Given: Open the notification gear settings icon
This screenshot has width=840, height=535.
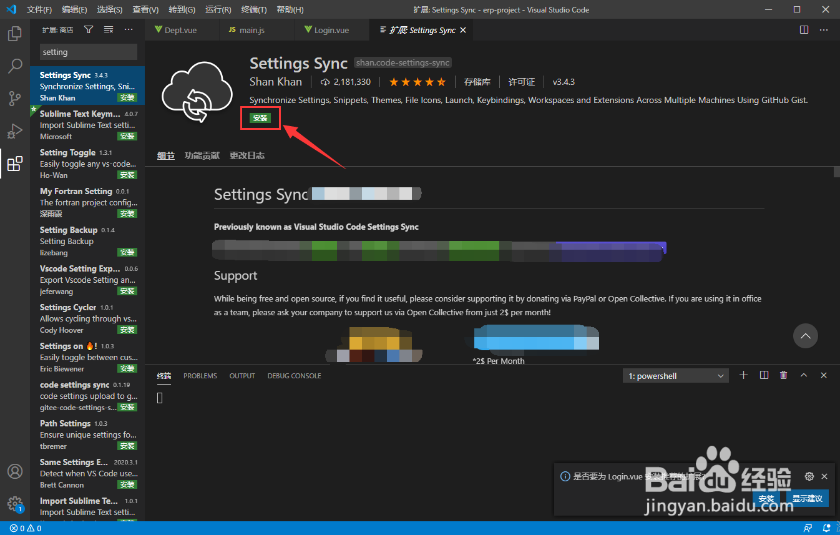Looking at the screenshot, I should coord(809,476).
